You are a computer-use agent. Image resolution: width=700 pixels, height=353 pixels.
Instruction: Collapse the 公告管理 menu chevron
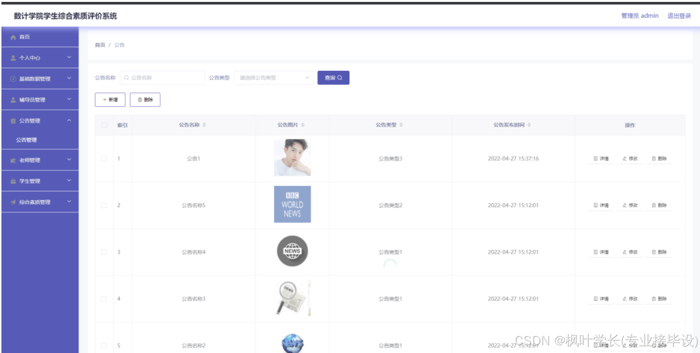coord(69,121)
